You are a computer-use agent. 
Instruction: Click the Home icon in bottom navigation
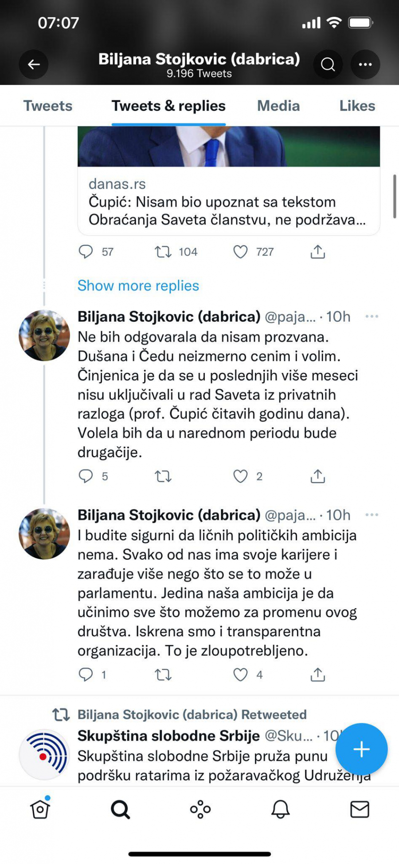point(39,809)
